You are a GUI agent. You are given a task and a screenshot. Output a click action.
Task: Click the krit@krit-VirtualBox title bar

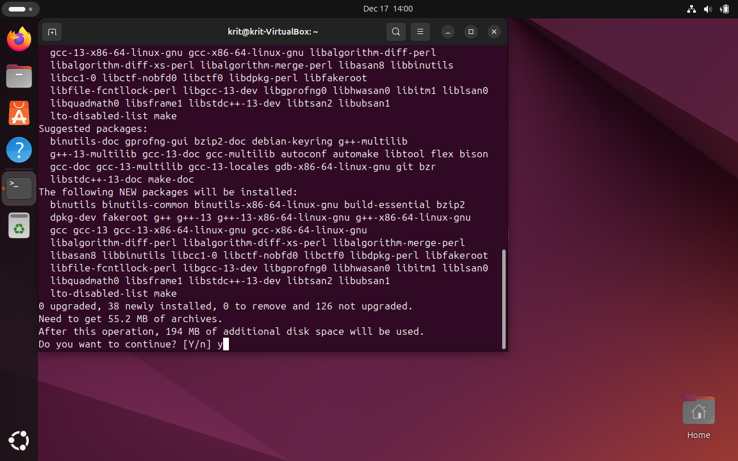pyautogui.click(x=273, y=32)
